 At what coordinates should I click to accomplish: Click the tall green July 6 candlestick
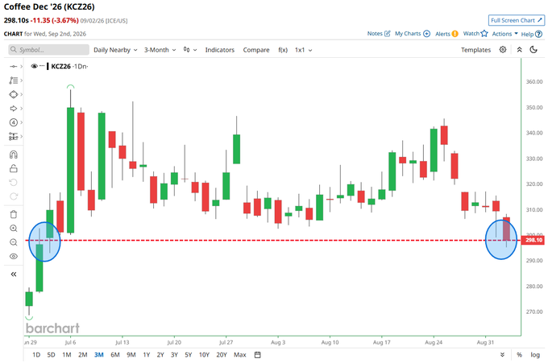[71, 170]
